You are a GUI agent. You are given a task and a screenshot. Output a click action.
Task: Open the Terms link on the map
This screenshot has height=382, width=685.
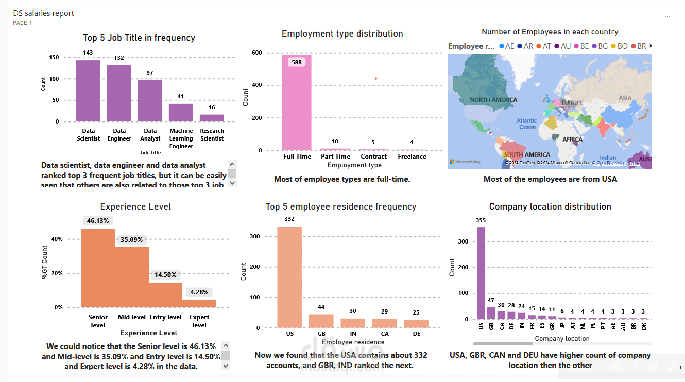click(635, 163)
